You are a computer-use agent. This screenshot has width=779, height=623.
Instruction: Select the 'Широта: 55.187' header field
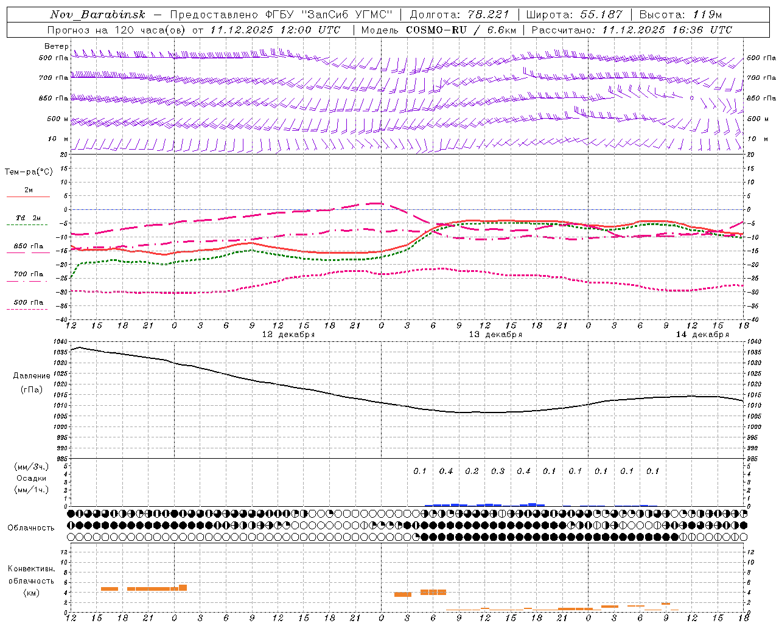tap(574, 15)
